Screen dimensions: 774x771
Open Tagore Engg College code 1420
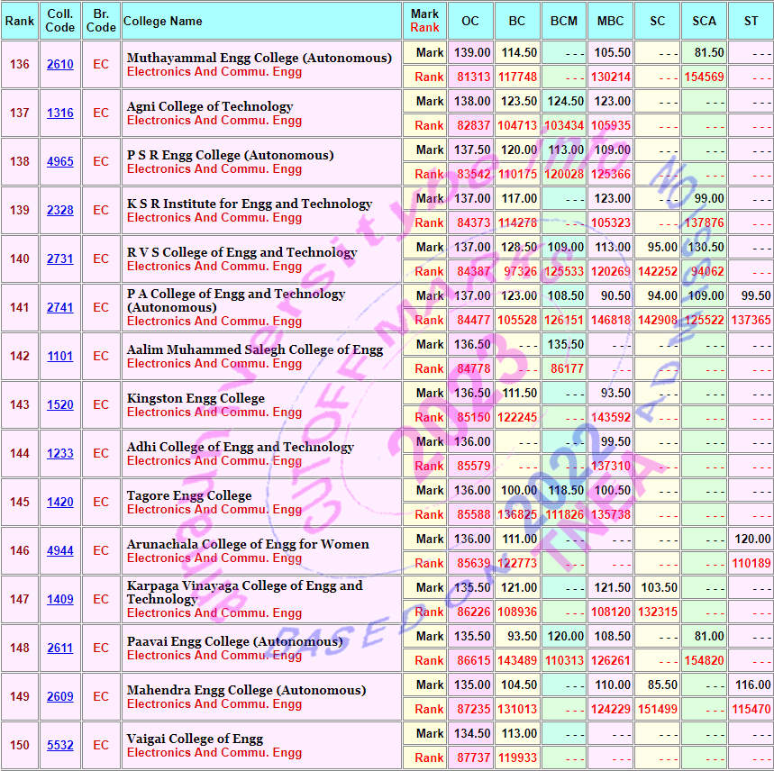[x=60, y=503]
